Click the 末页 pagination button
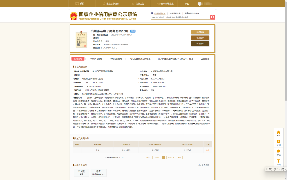 (179, 157)
